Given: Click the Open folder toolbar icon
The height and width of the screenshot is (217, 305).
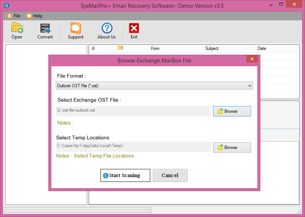Looking at the screenshot, I should pos(17,28).
